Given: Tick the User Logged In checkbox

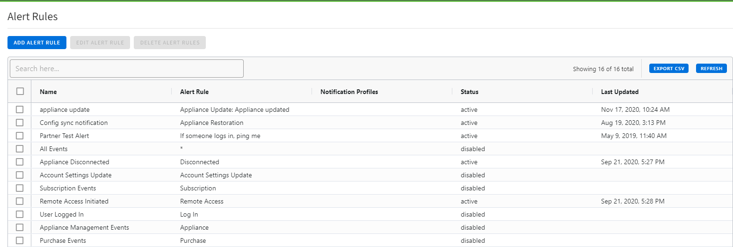Looking at the screenshot, I should [20, 214].
